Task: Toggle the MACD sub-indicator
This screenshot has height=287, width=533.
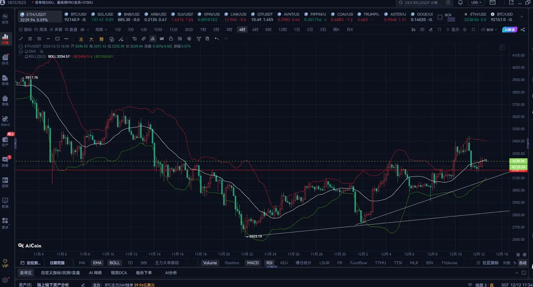Action: (253, 263)
